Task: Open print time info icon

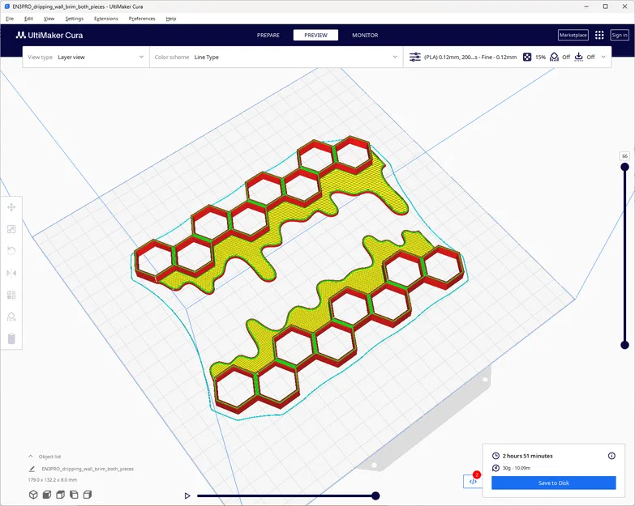Action: click(611, 456)
